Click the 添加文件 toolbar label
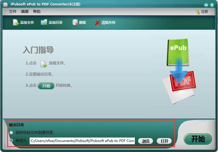The width and height of the screenshot is (218, 152). (x=27, y=22)
